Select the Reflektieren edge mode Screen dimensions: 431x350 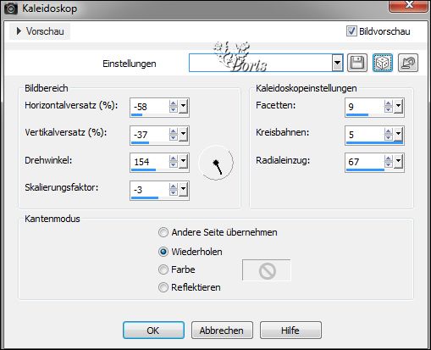click(x=163, y=287)
